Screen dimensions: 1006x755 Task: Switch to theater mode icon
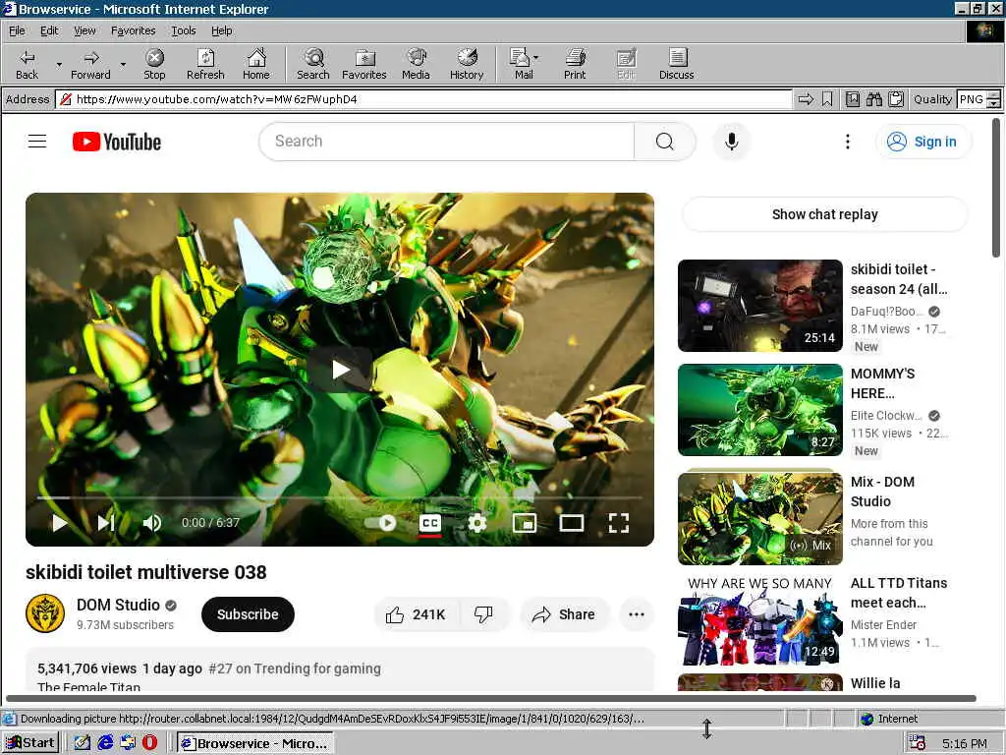coord(572,523)
